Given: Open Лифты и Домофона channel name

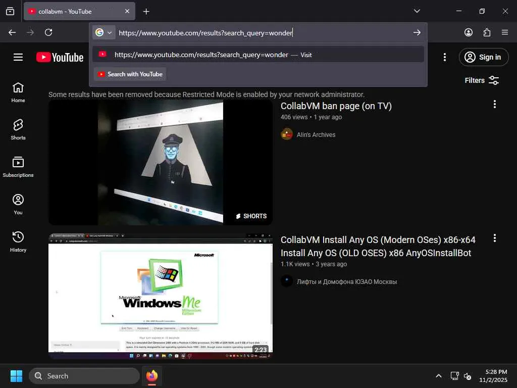Looking at the screenshot, I should [346, 282].
